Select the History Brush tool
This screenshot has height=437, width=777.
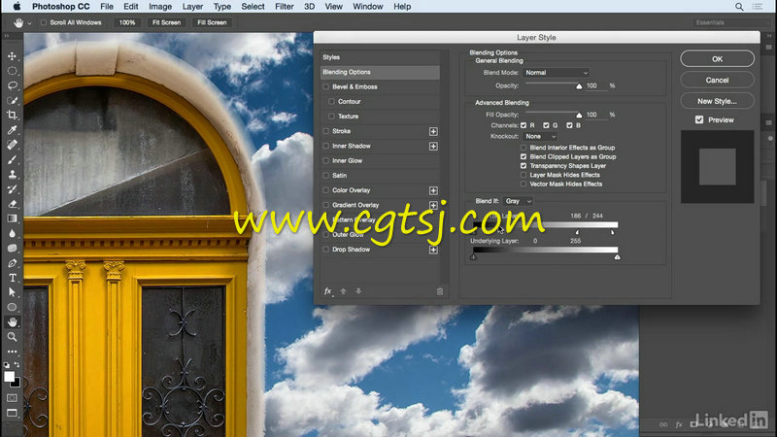tap(12, 189)
